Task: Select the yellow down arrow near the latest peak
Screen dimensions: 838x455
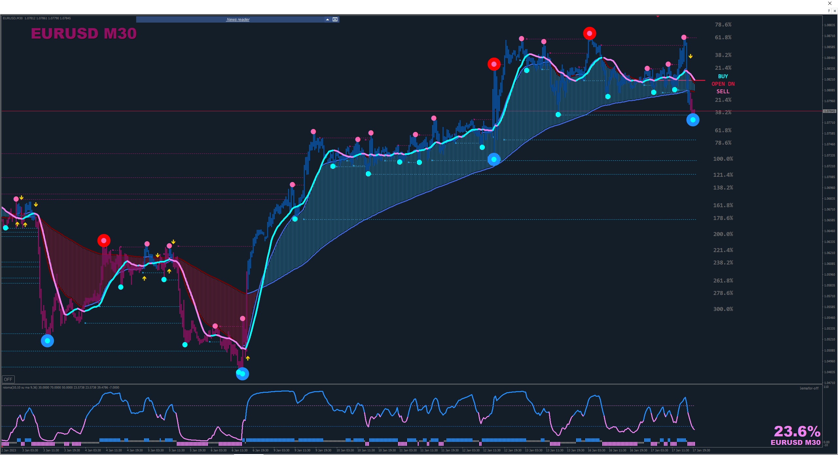Action: tap(690, 56)
